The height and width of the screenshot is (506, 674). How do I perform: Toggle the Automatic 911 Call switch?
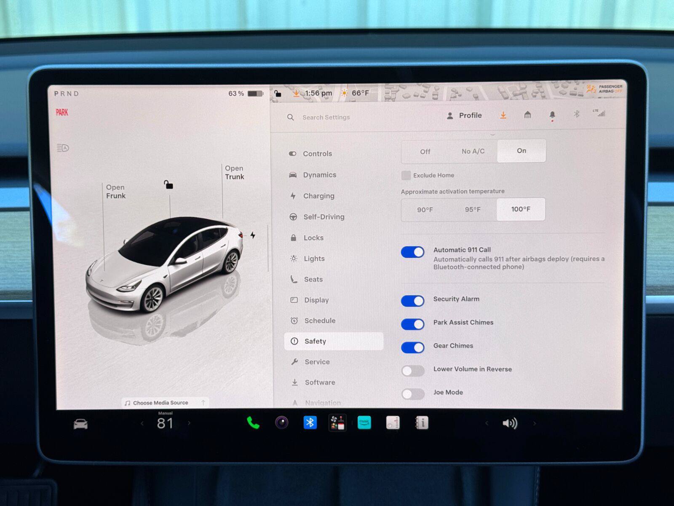[x=413, y=252]
